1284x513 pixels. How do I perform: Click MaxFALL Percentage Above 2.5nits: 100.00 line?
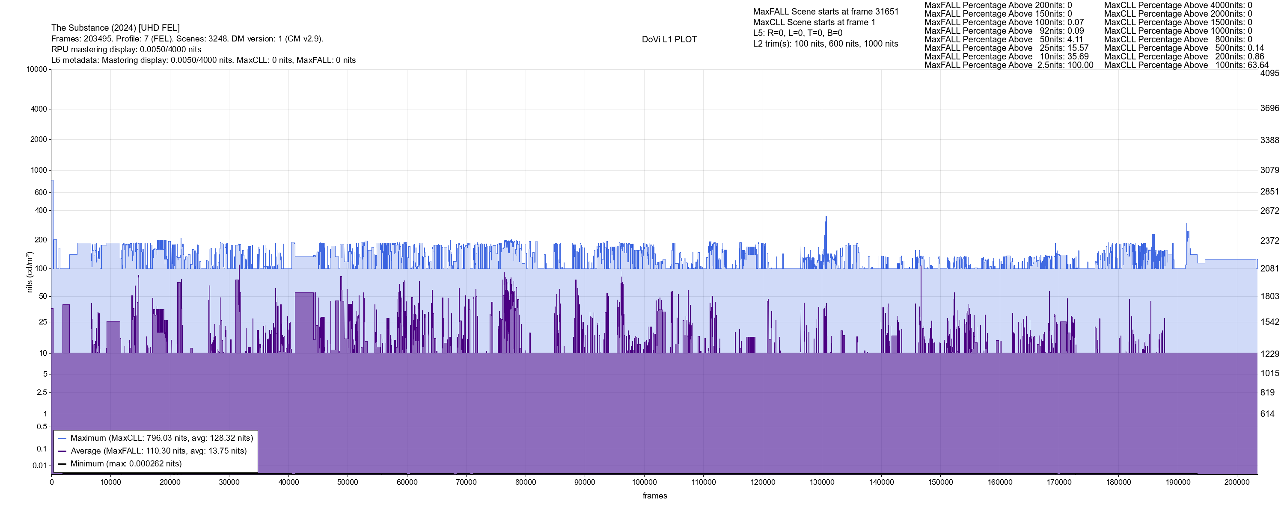(x=1008, y=65)
